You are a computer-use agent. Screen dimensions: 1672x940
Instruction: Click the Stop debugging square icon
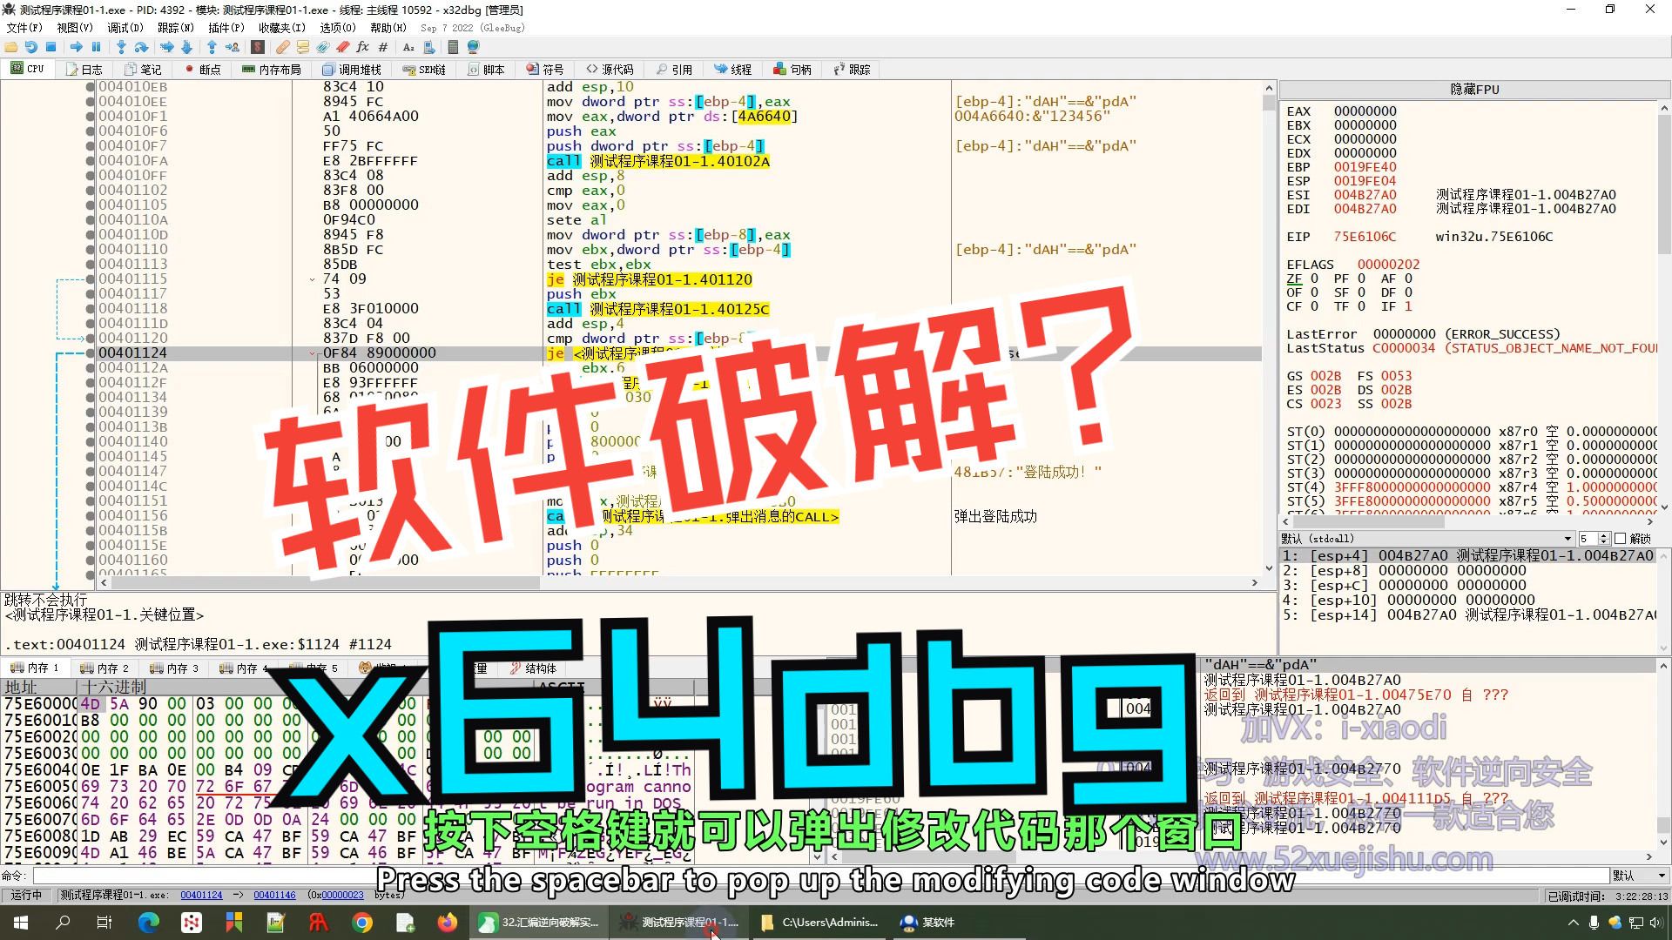point(51,47)
